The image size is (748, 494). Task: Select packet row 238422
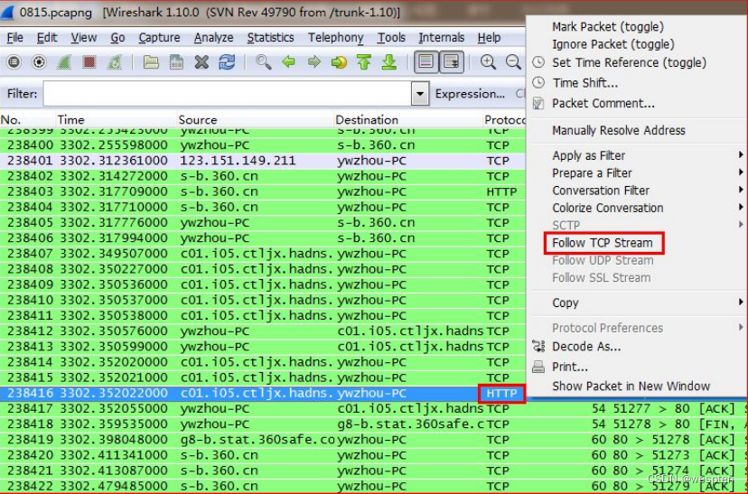tap(374, 487)
